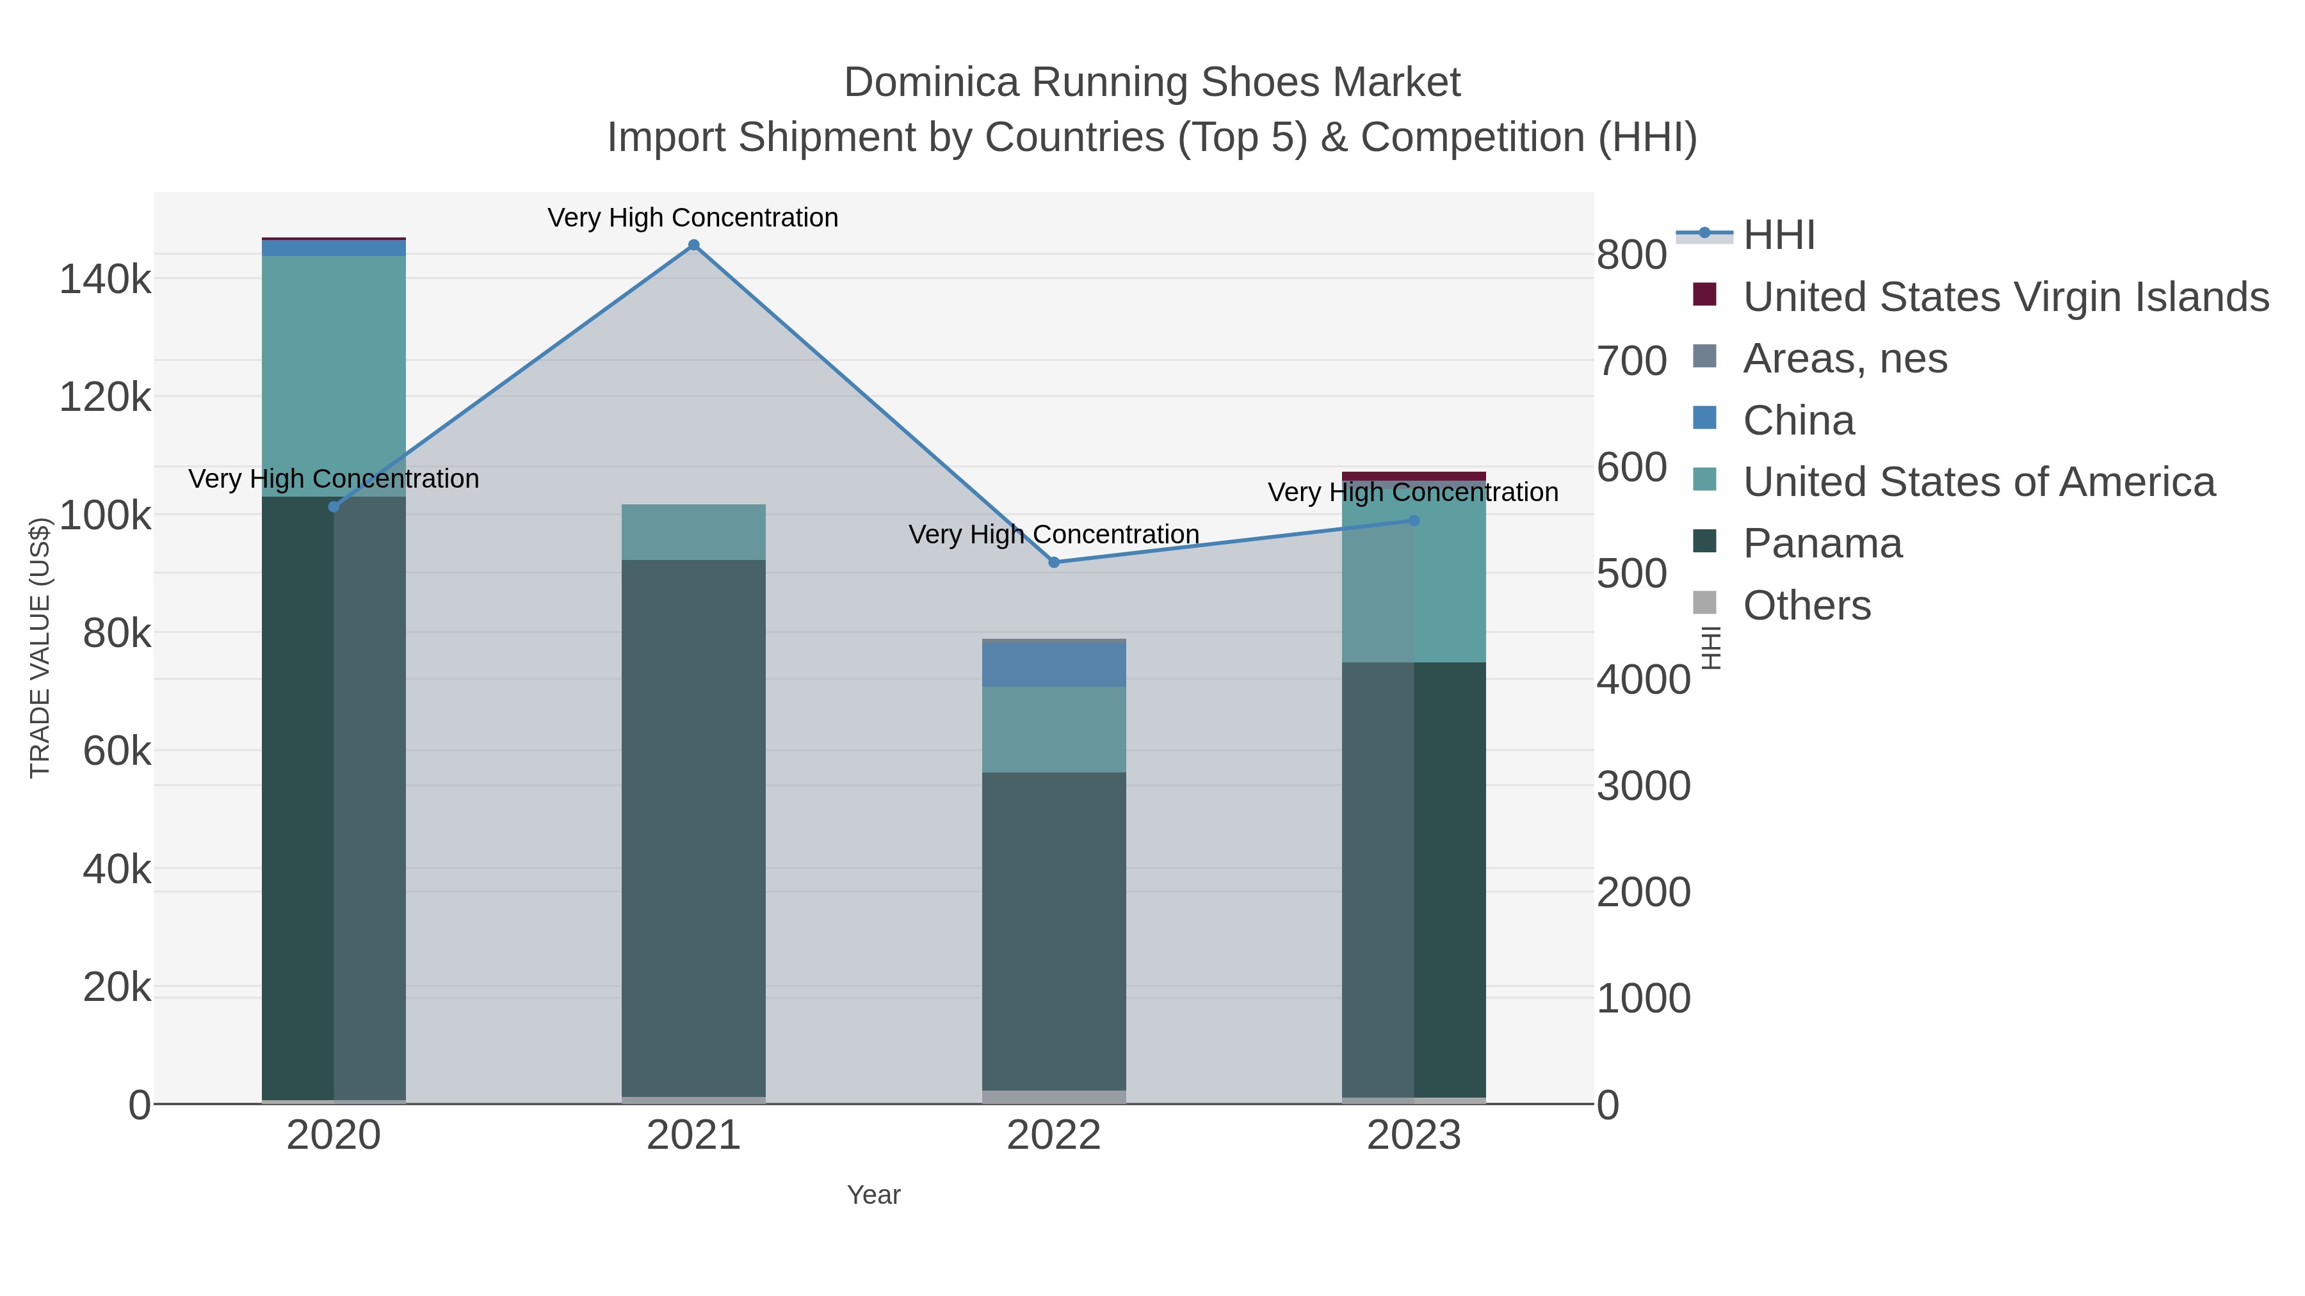This screenshot has height=1296, width=2305.
Task: Click the 2021 x-axis label
Action: coord(693,1136)
